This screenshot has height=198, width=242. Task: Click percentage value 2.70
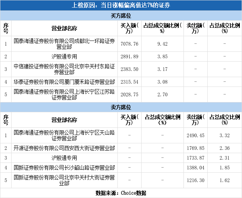163,95
